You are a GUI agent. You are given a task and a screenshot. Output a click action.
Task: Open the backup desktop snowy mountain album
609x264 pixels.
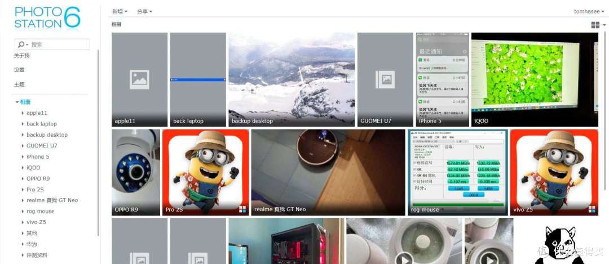pos(292,79)
